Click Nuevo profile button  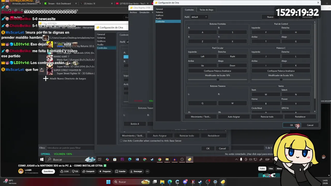click(270, 17)
